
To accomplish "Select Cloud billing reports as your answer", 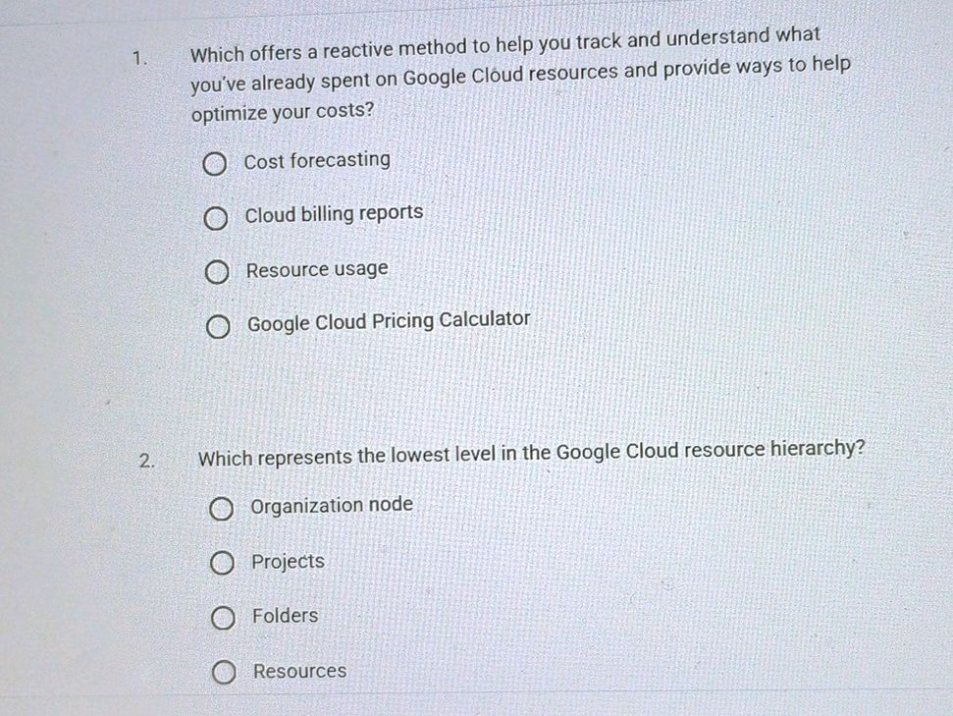I will pyautogui.click(x=217, y=218).
